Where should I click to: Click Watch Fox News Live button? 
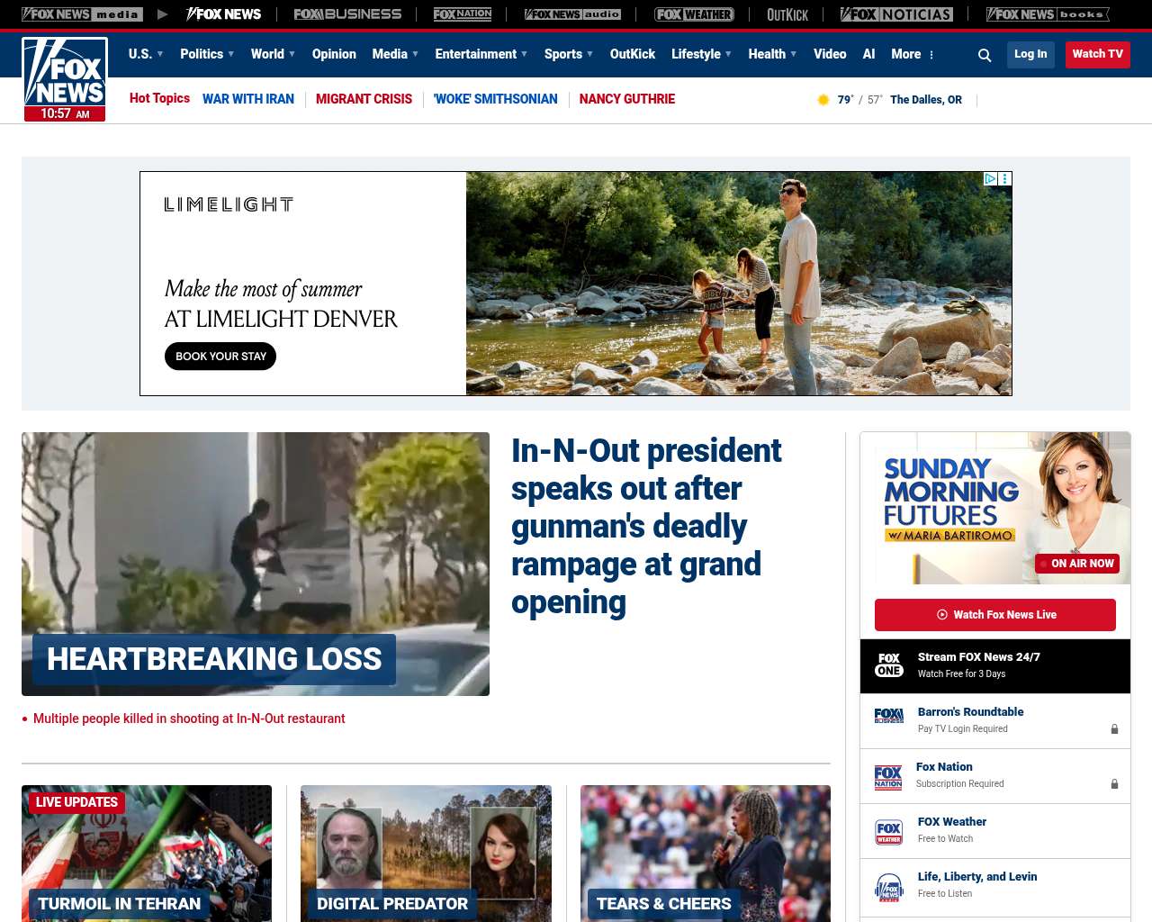click(995, 615)
